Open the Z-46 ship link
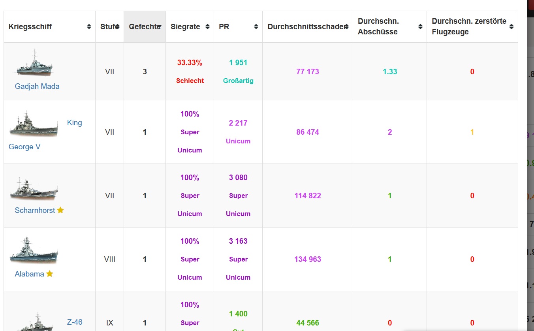 [75, 322]
